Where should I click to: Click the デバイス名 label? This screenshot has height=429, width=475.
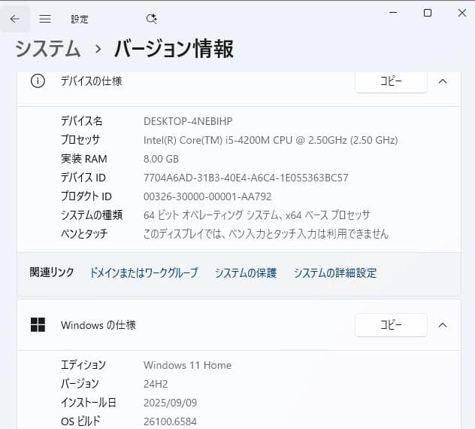tap(81, 121)
